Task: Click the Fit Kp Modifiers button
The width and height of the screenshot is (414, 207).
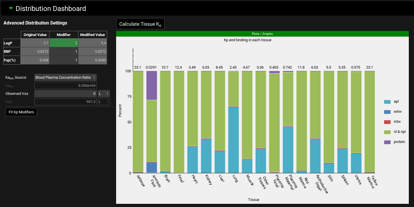Action: tap(21, 112)
